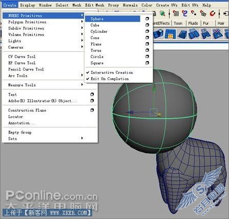Screen dimensions: 229x219
Task: Open the Text option box
Action: click(92, 94)
